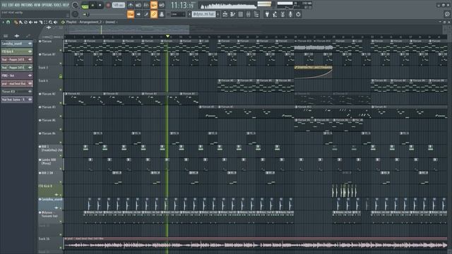This screenshot has width=452, height=254.
Task: Open the Line snap dropdown
Action: (178, 14)
